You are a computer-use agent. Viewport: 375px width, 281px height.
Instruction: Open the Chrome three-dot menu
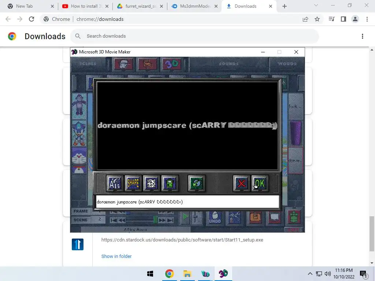[367, 19]
